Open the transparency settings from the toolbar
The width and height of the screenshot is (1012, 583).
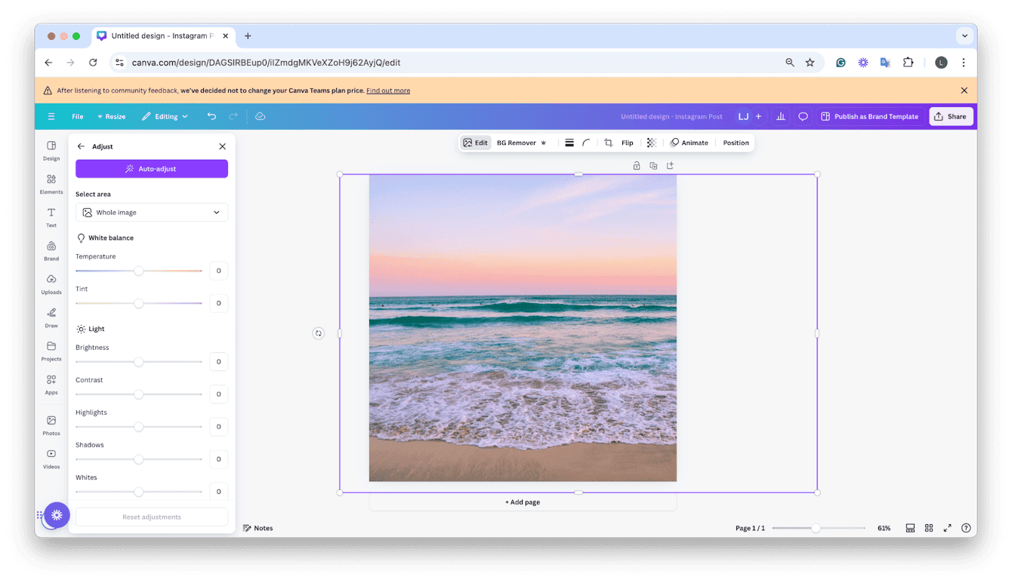[651, 142]
